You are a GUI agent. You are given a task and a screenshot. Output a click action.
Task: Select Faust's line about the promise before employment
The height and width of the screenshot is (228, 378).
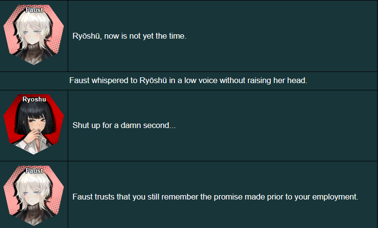coord(215,197)
